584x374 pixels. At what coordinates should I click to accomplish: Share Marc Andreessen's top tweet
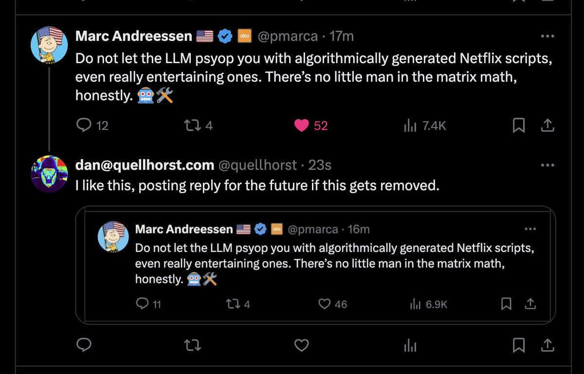(x=547, y=125)
